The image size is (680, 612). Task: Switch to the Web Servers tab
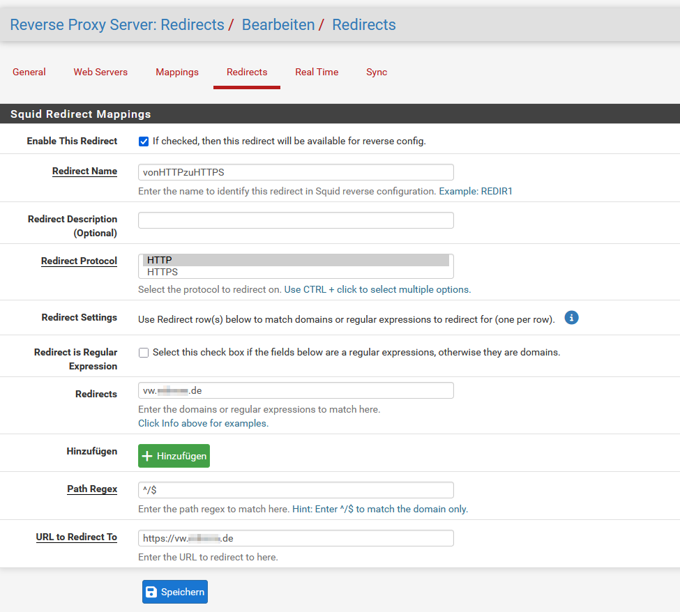click(100, 72)
